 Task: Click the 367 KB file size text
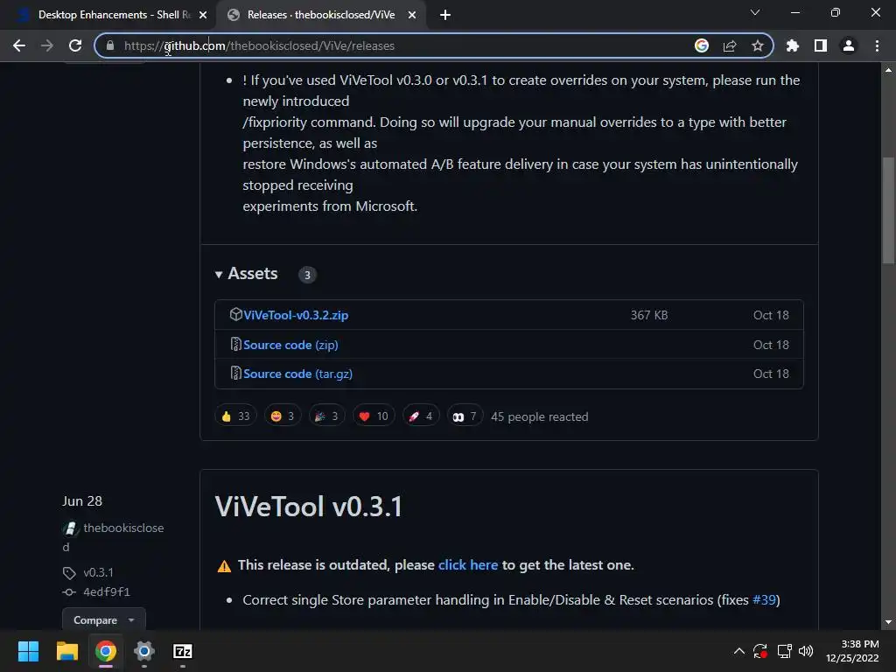click(649, 315)
